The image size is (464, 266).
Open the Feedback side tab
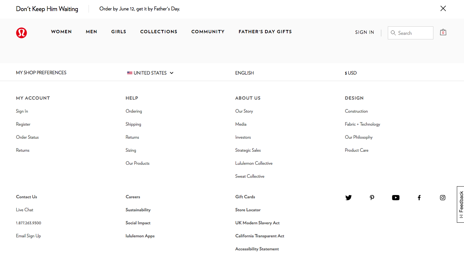point(460,204)
